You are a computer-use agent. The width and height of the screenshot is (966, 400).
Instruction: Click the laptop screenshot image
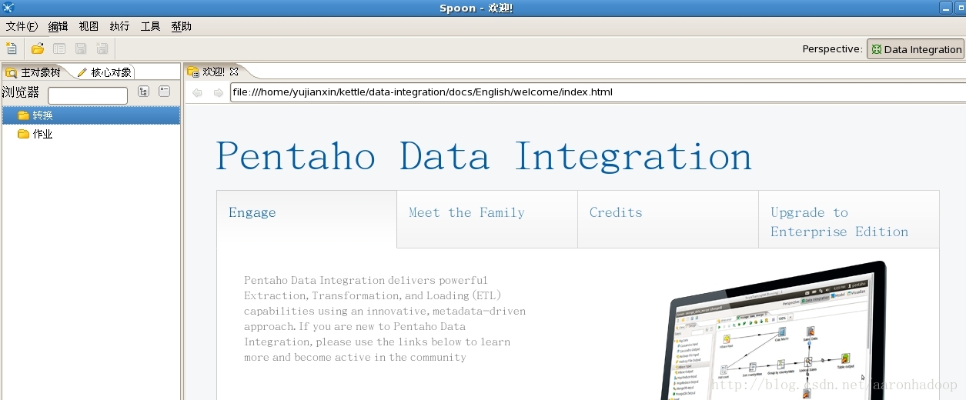[774, 332]
